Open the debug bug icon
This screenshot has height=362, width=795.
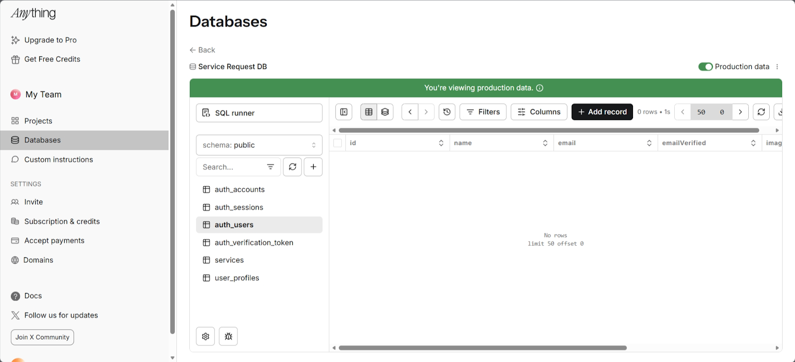click(229, 336)
